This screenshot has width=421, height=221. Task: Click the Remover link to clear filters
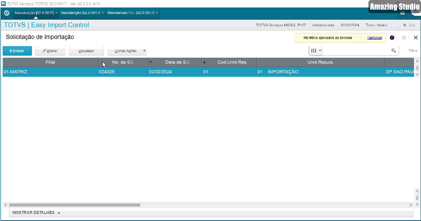click(x=375, y=38)
